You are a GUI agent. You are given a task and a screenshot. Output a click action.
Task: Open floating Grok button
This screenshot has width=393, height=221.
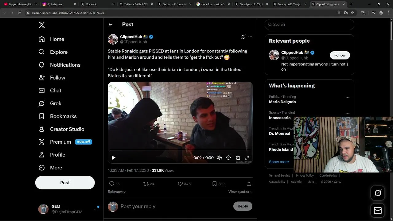pyautogui.click(x=378, y=193)
